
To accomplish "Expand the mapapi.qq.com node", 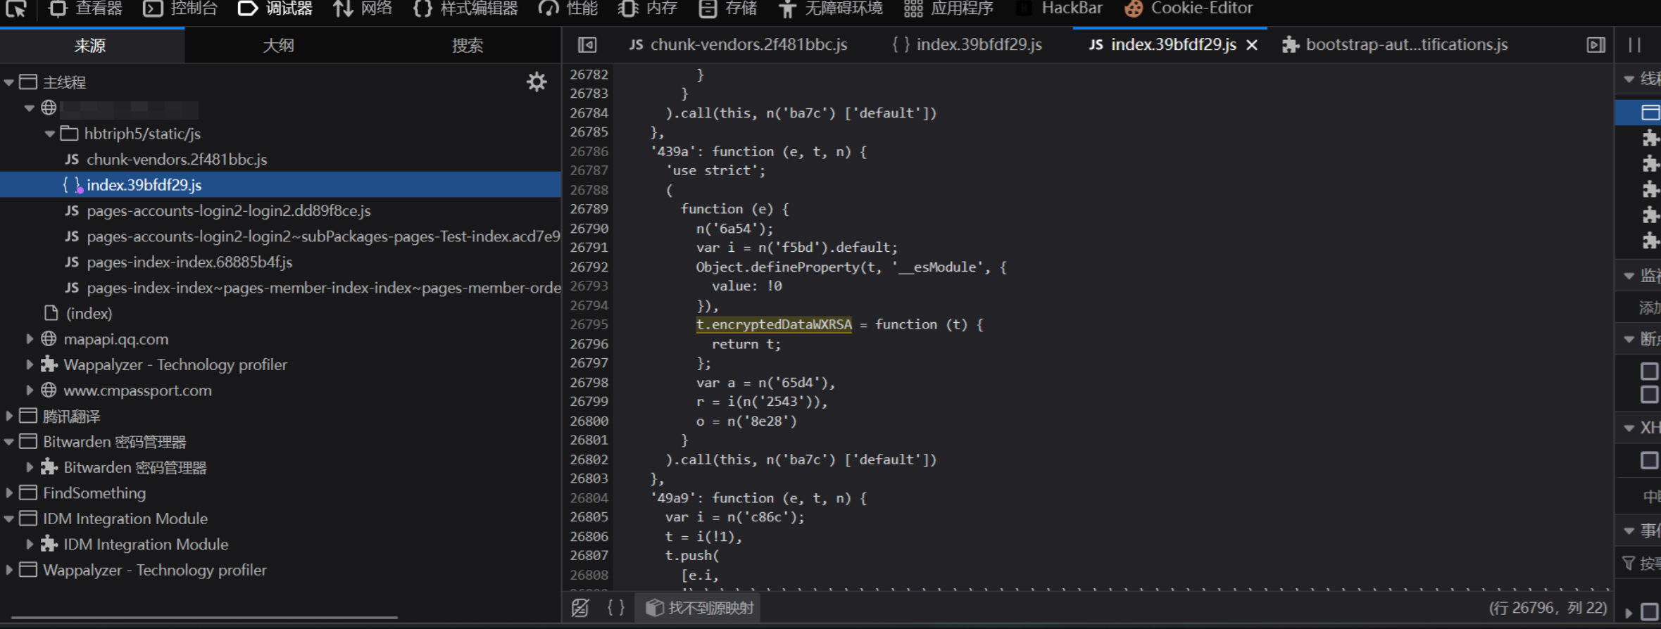I will coord(29,339).
